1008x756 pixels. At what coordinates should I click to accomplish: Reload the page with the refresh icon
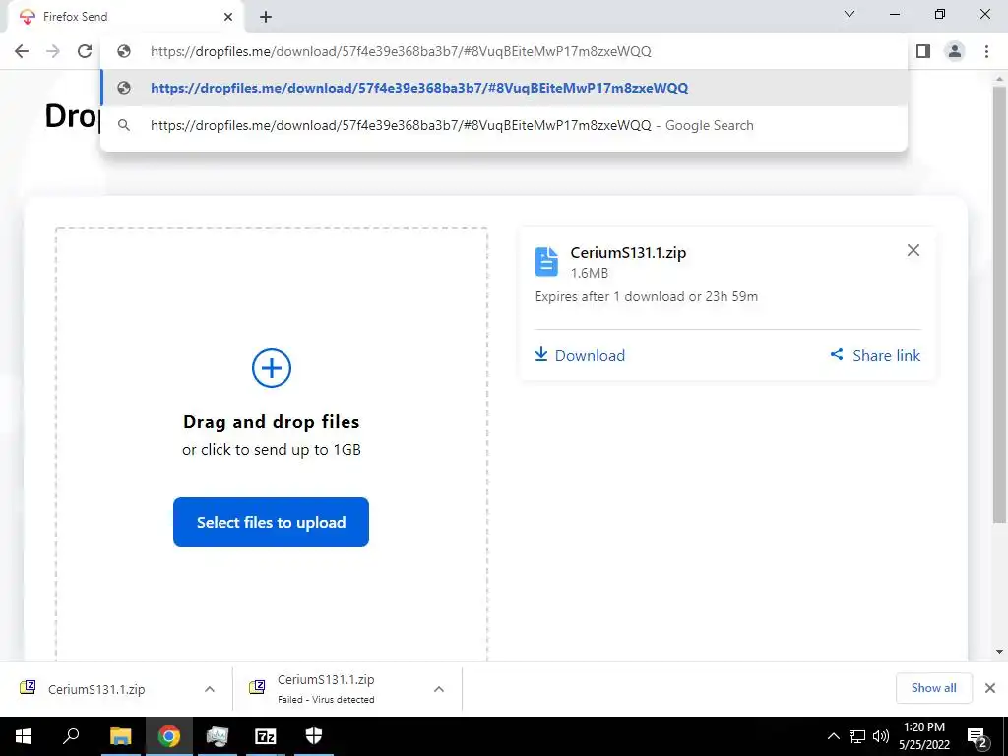85,51
